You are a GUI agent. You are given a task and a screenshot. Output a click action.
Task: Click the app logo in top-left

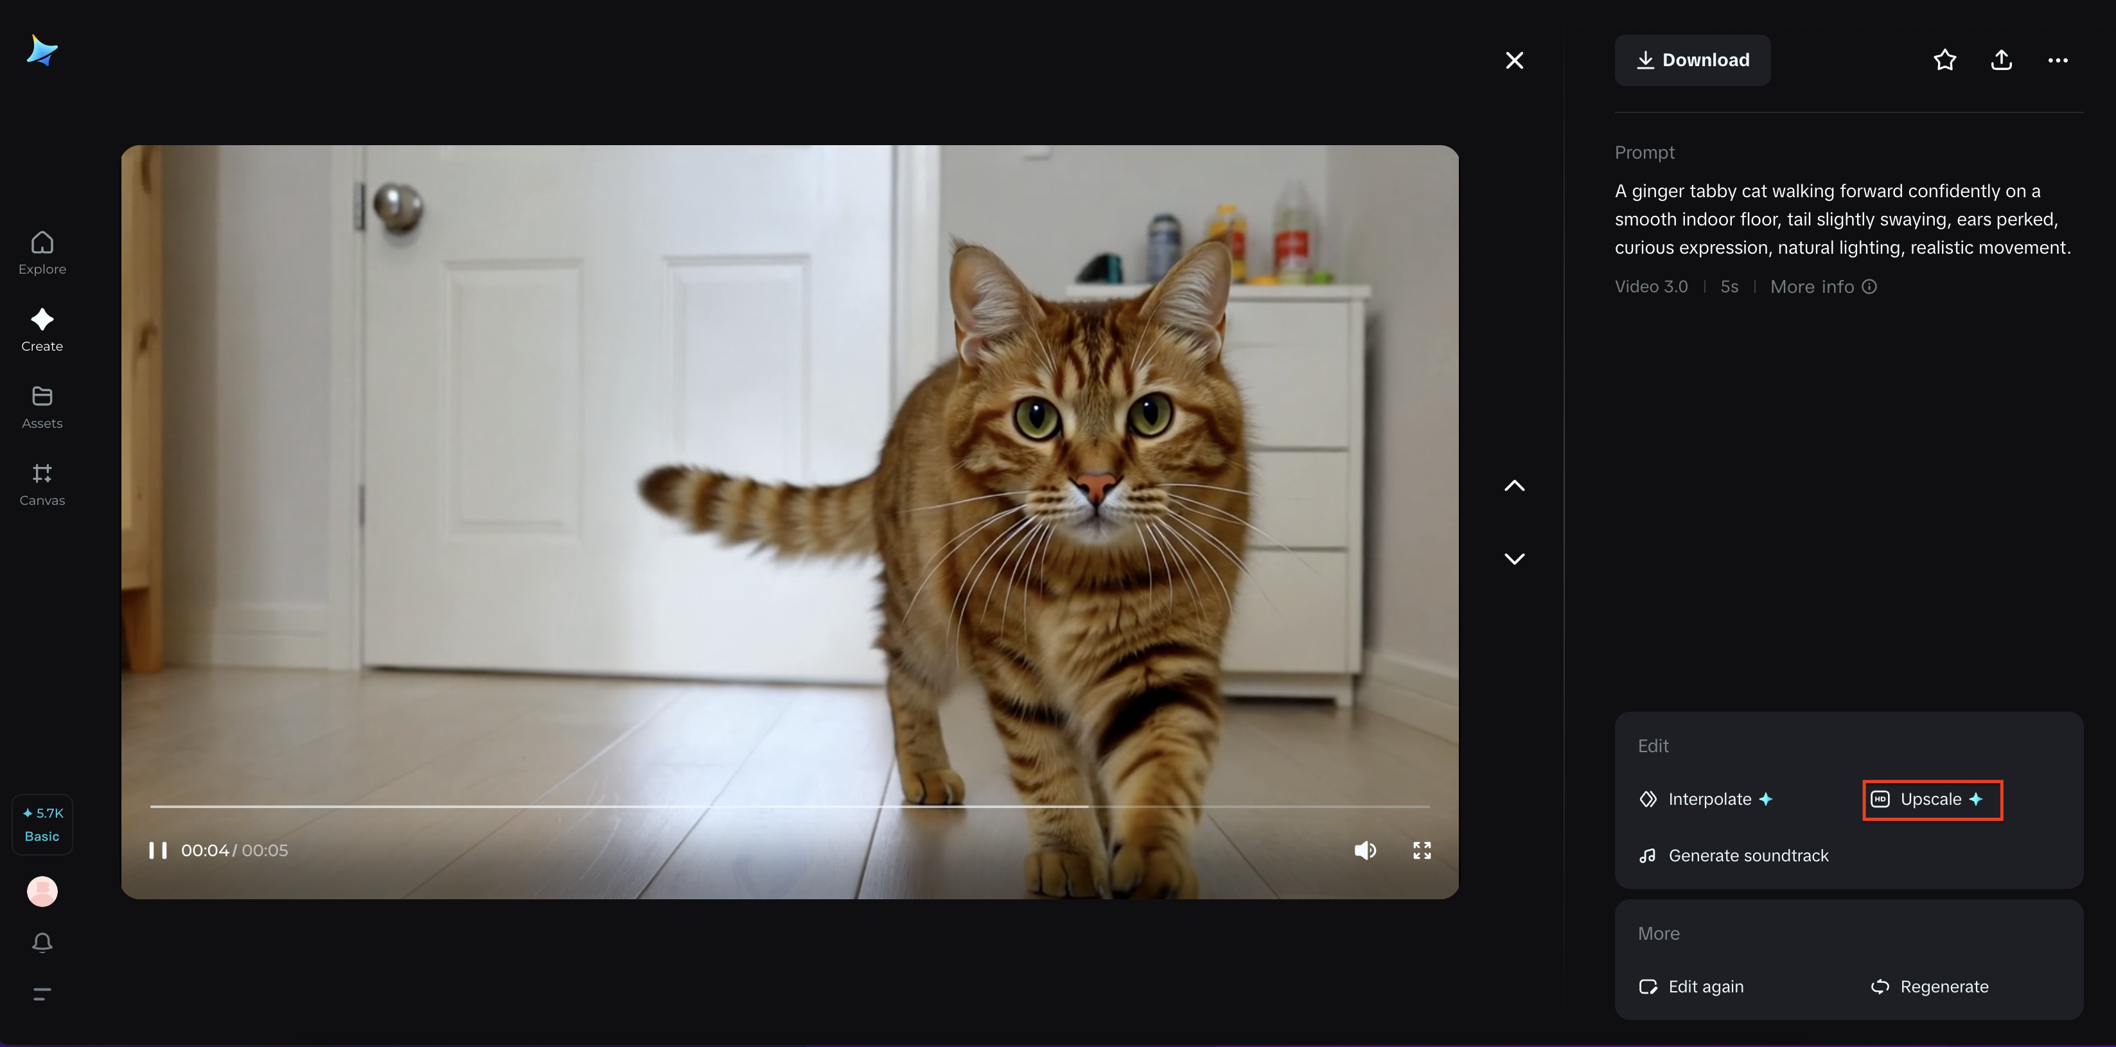click(x=42, y=51)
